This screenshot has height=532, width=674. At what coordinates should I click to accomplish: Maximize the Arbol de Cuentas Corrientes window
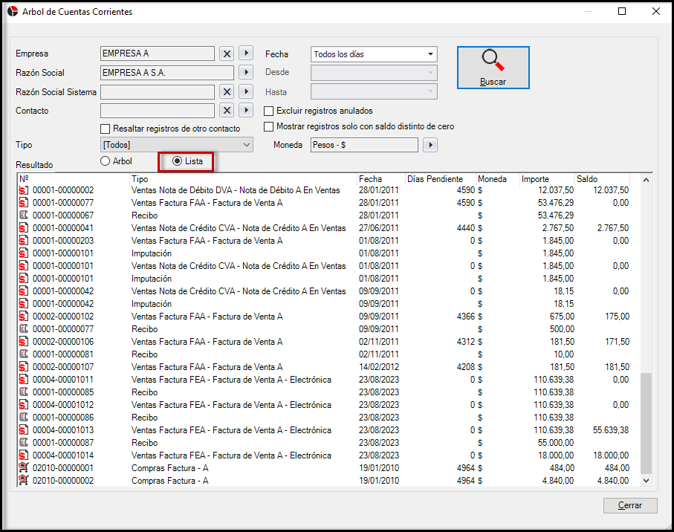click(622, 12)
